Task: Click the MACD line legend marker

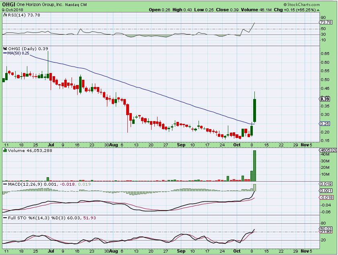Action: (x=5, y=184)
